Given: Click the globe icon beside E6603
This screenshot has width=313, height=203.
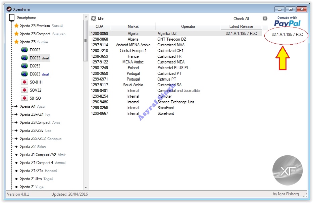Looking at the screenshot, I should (24, 50).
